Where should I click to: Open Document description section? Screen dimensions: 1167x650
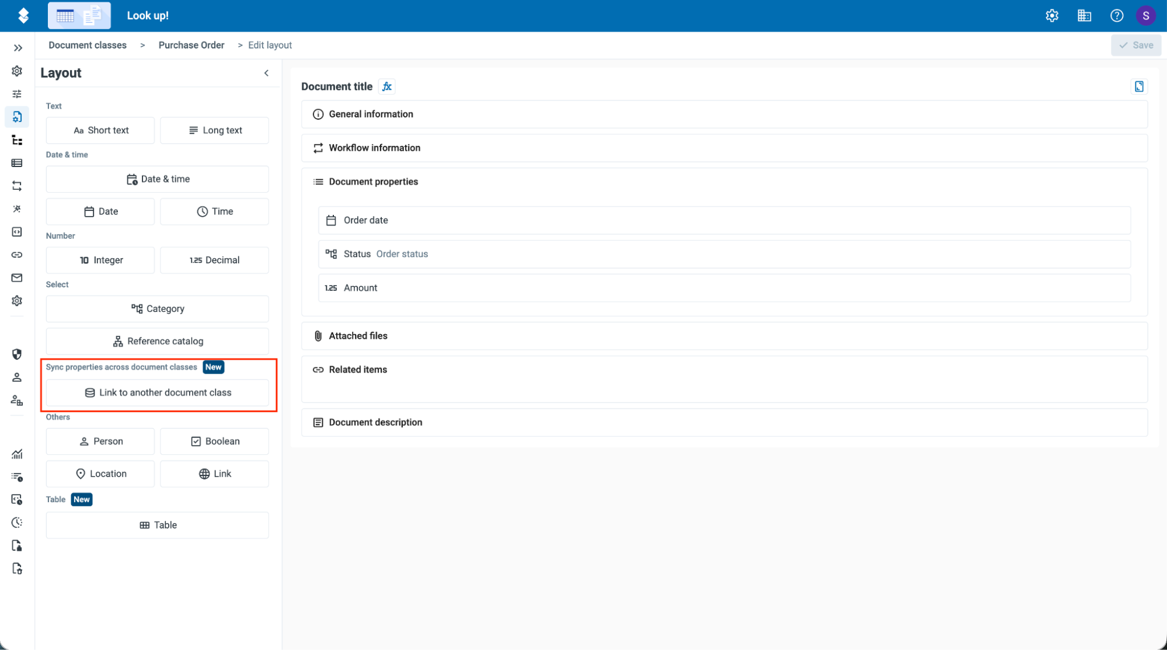(x=724, y=422)
